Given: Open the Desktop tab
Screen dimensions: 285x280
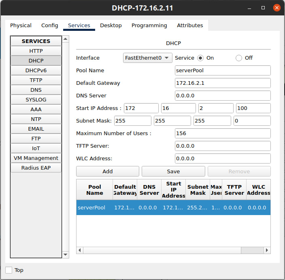Looking at the screenshot, I should (x=111, y=25).
